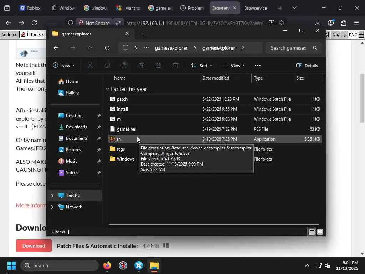This screenshot has width=365, height=274.
Task: Go back in File Explorer
Action: click(x=56, y=48)
